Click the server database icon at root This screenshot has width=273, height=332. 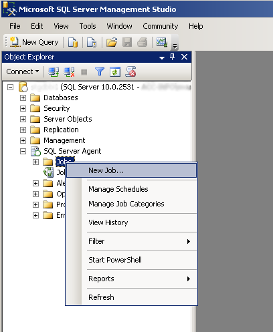click(23, 87)
